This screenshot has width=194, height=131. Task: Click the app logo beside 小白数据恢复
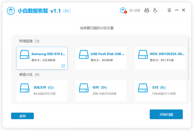coord(11,11)
